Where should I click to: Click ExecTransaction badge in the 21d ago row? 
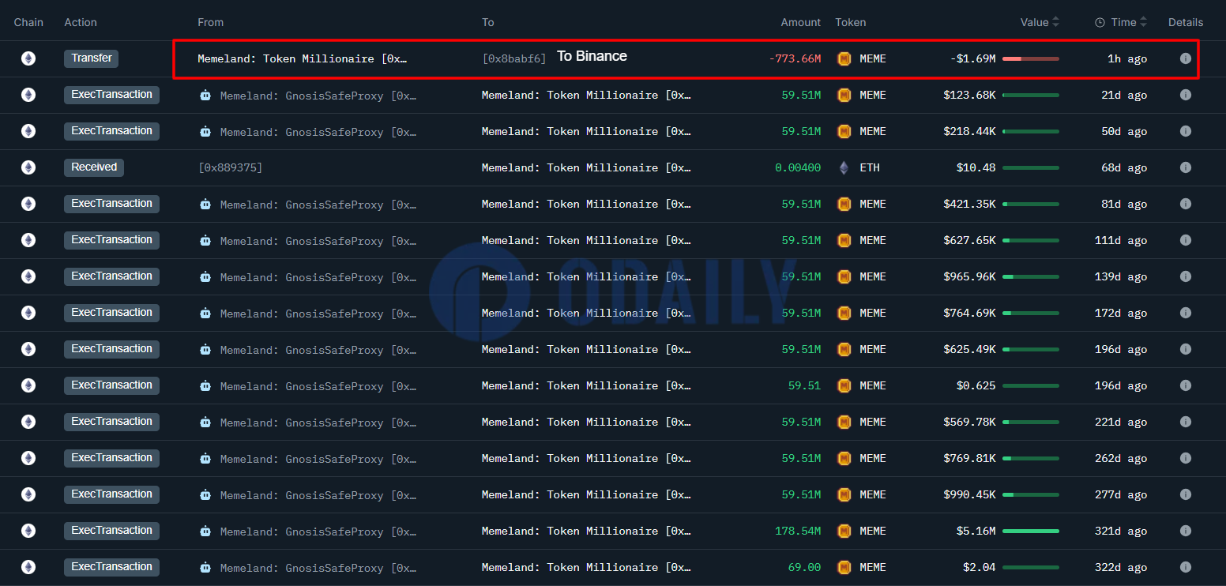111,95
